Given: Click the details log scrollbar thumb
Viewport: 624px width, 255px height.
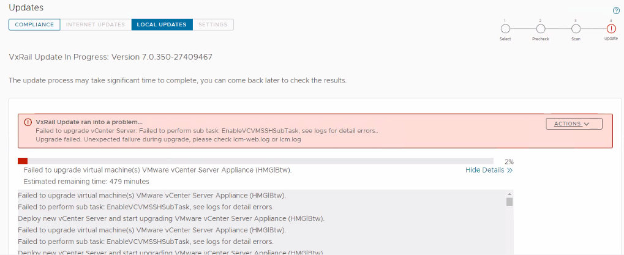Looking at the screenshot, I should [509, 202].
